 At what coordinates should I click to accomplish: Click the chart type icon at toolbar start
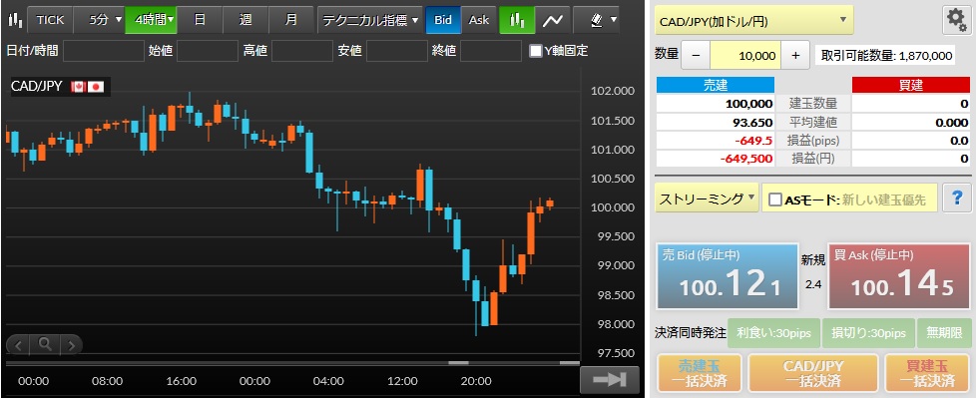pos(15,20)
